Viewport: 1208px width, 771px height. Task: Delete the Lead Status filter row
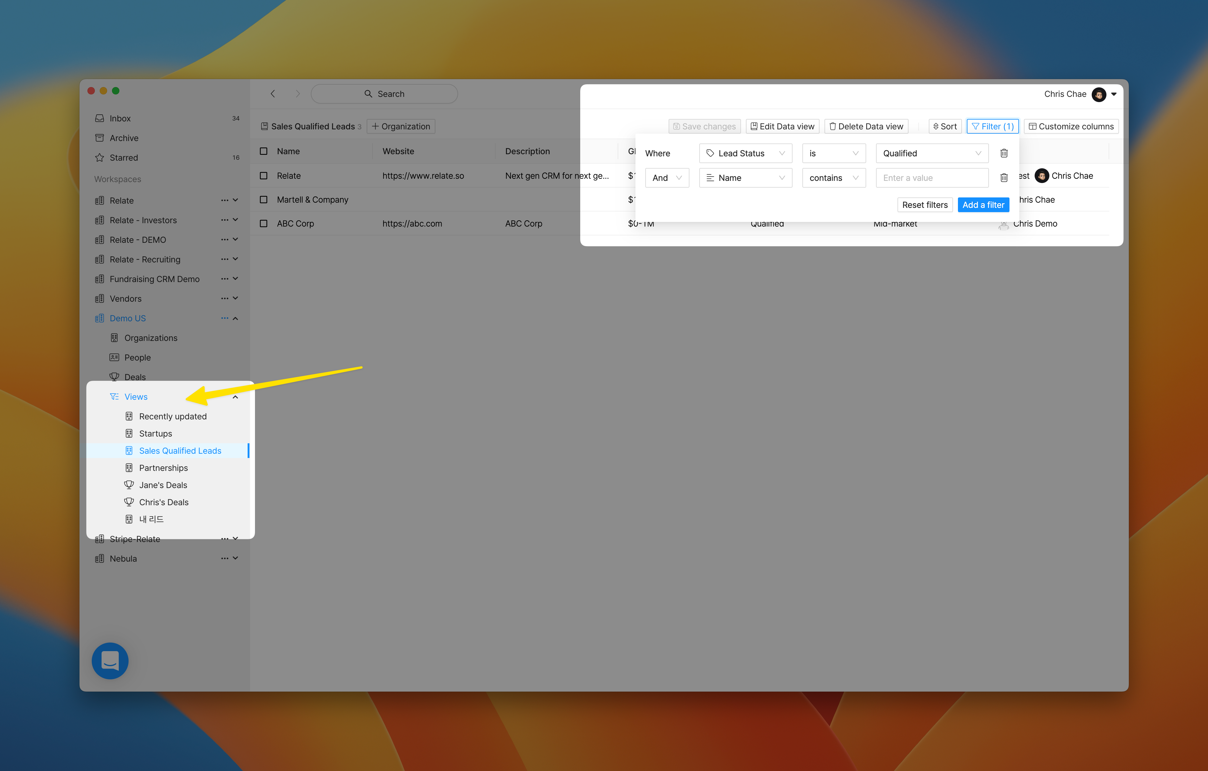[x=1004, y=153]
